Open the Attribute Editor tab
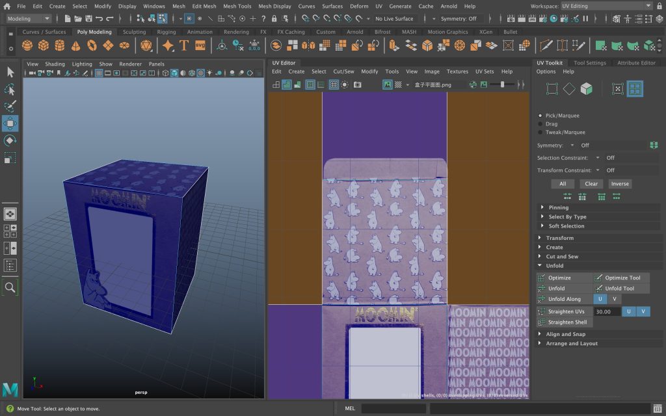 point(636,63)
